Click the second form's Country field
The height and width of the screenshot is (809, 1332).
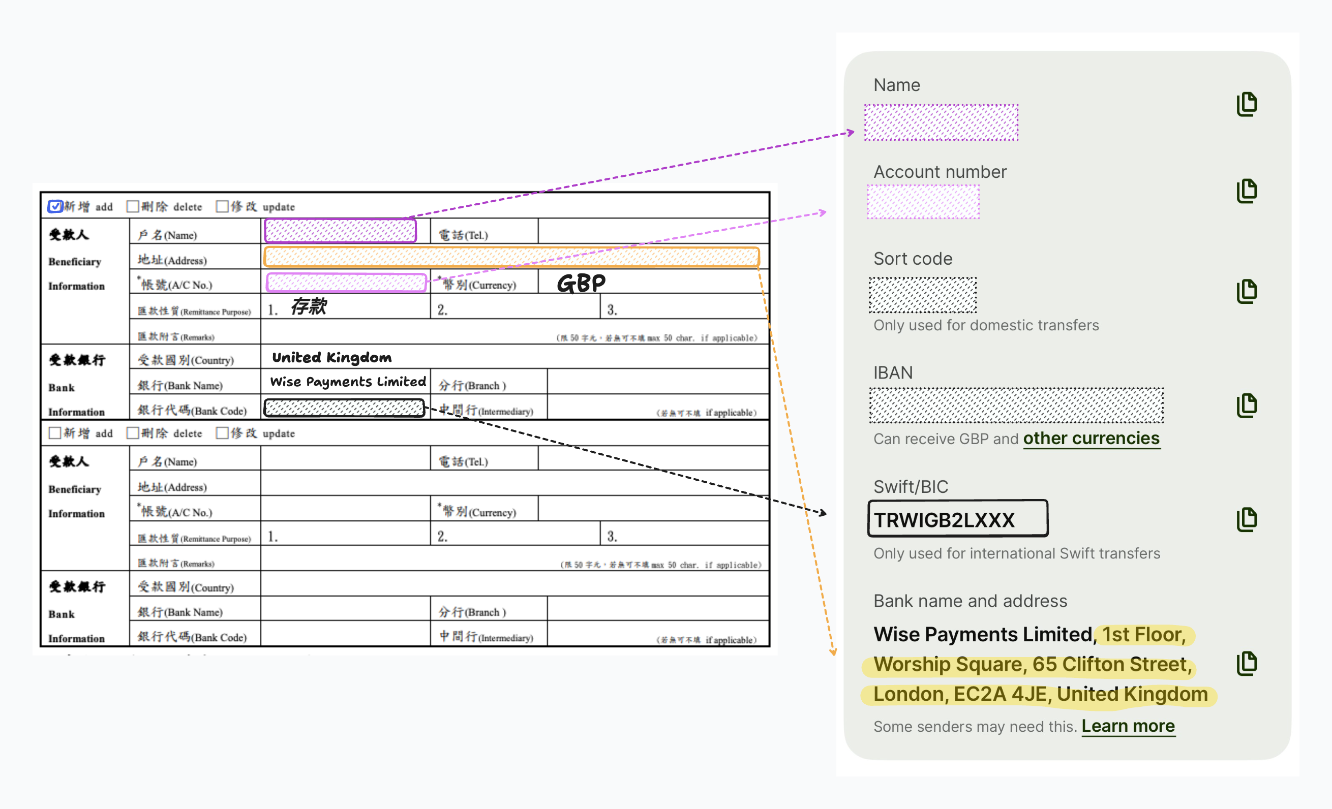pyautogui.click(x=514, y=584)
